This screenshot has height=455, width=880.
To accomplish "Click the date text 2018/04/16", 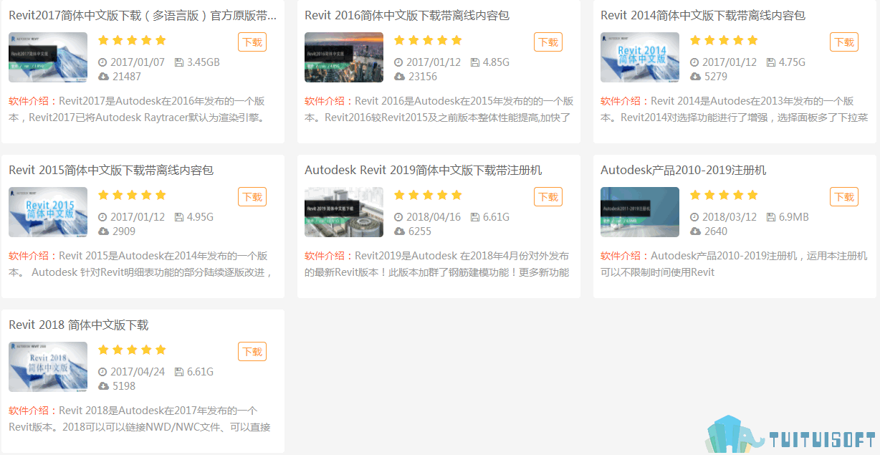I will pos(434,217).
